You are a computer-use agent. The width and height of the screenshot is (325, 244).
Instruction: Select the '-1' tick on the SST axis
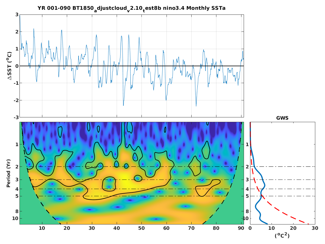point(16,83)
